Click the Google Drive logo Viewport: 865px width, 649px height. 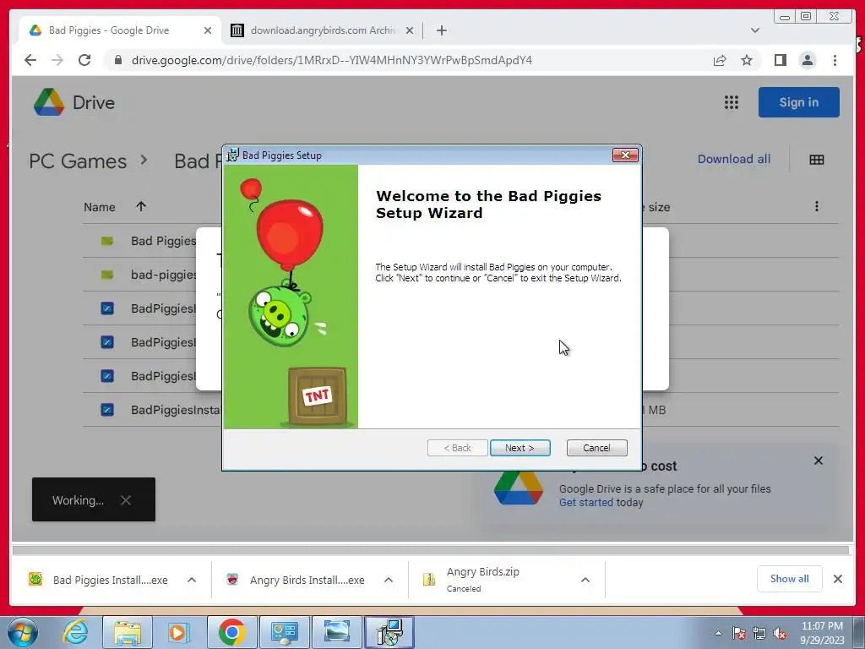pyautogui.click(x=74, y=102)
